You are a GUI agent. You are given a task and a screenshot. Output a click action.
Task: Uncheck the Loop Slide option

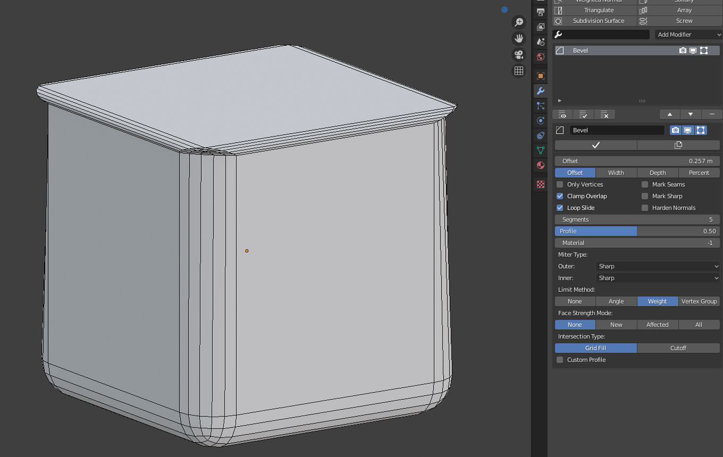[x=560, y=208]
